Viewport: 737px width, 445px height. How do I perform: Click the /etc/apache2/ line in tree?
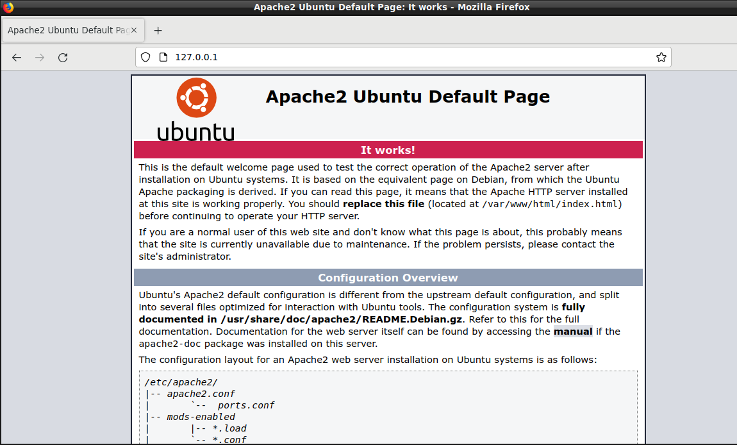tap(181, 382)
